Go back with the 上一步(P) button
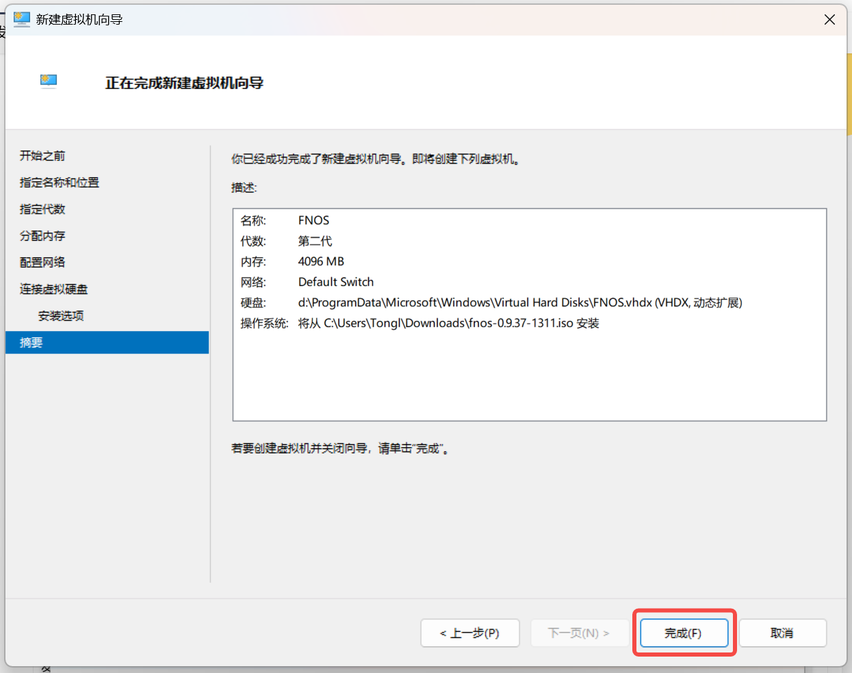 pyautogui.click(x=470, y=633)
